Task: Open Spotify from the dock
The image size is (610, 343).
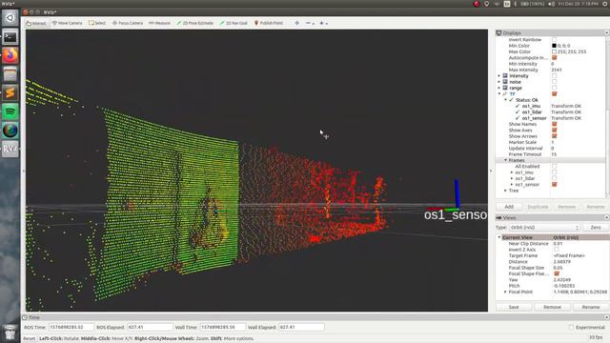Action: [x=10, y=111]
